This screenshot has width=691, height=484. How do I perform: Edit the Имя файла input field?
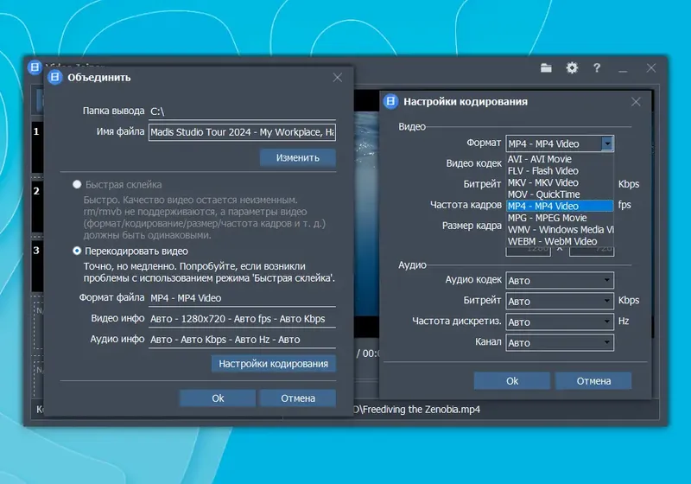tap(242, 132)
